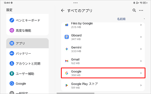Click the Google Play ストア icon

tap(67, 85)
